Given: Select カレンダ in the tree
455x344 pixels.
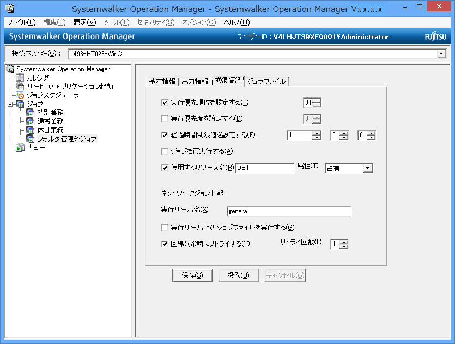Looking at the screenshot, I should click(x=38, y=78).
